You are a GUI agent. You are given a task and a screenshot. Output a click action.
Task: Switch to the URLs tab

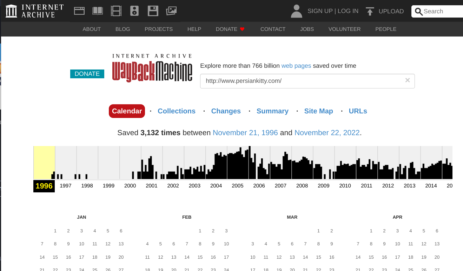(x=358, y=111)
